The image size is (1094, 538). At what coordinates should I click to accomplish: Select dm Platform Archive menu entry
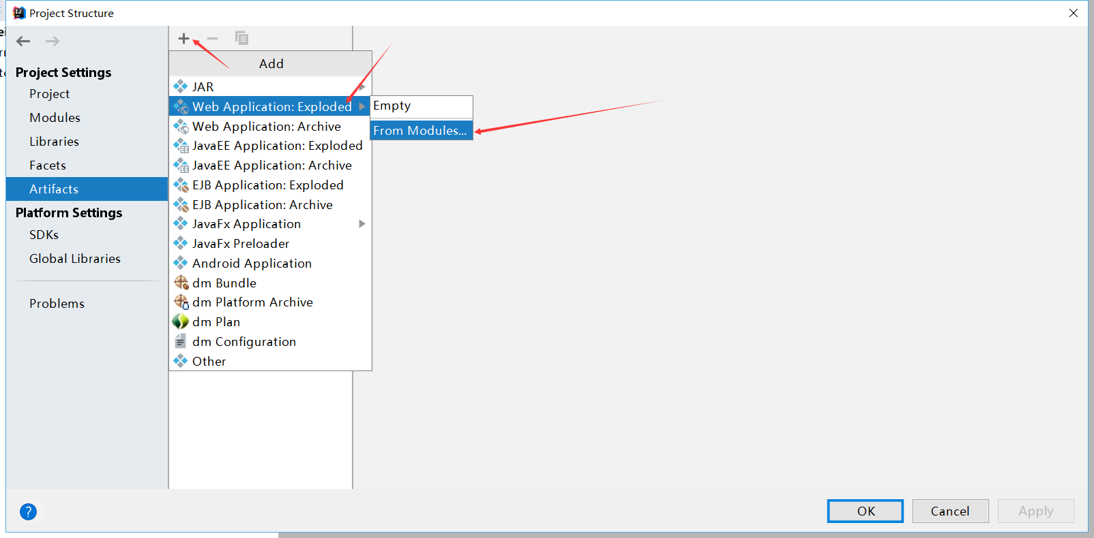tap(270, 302)
